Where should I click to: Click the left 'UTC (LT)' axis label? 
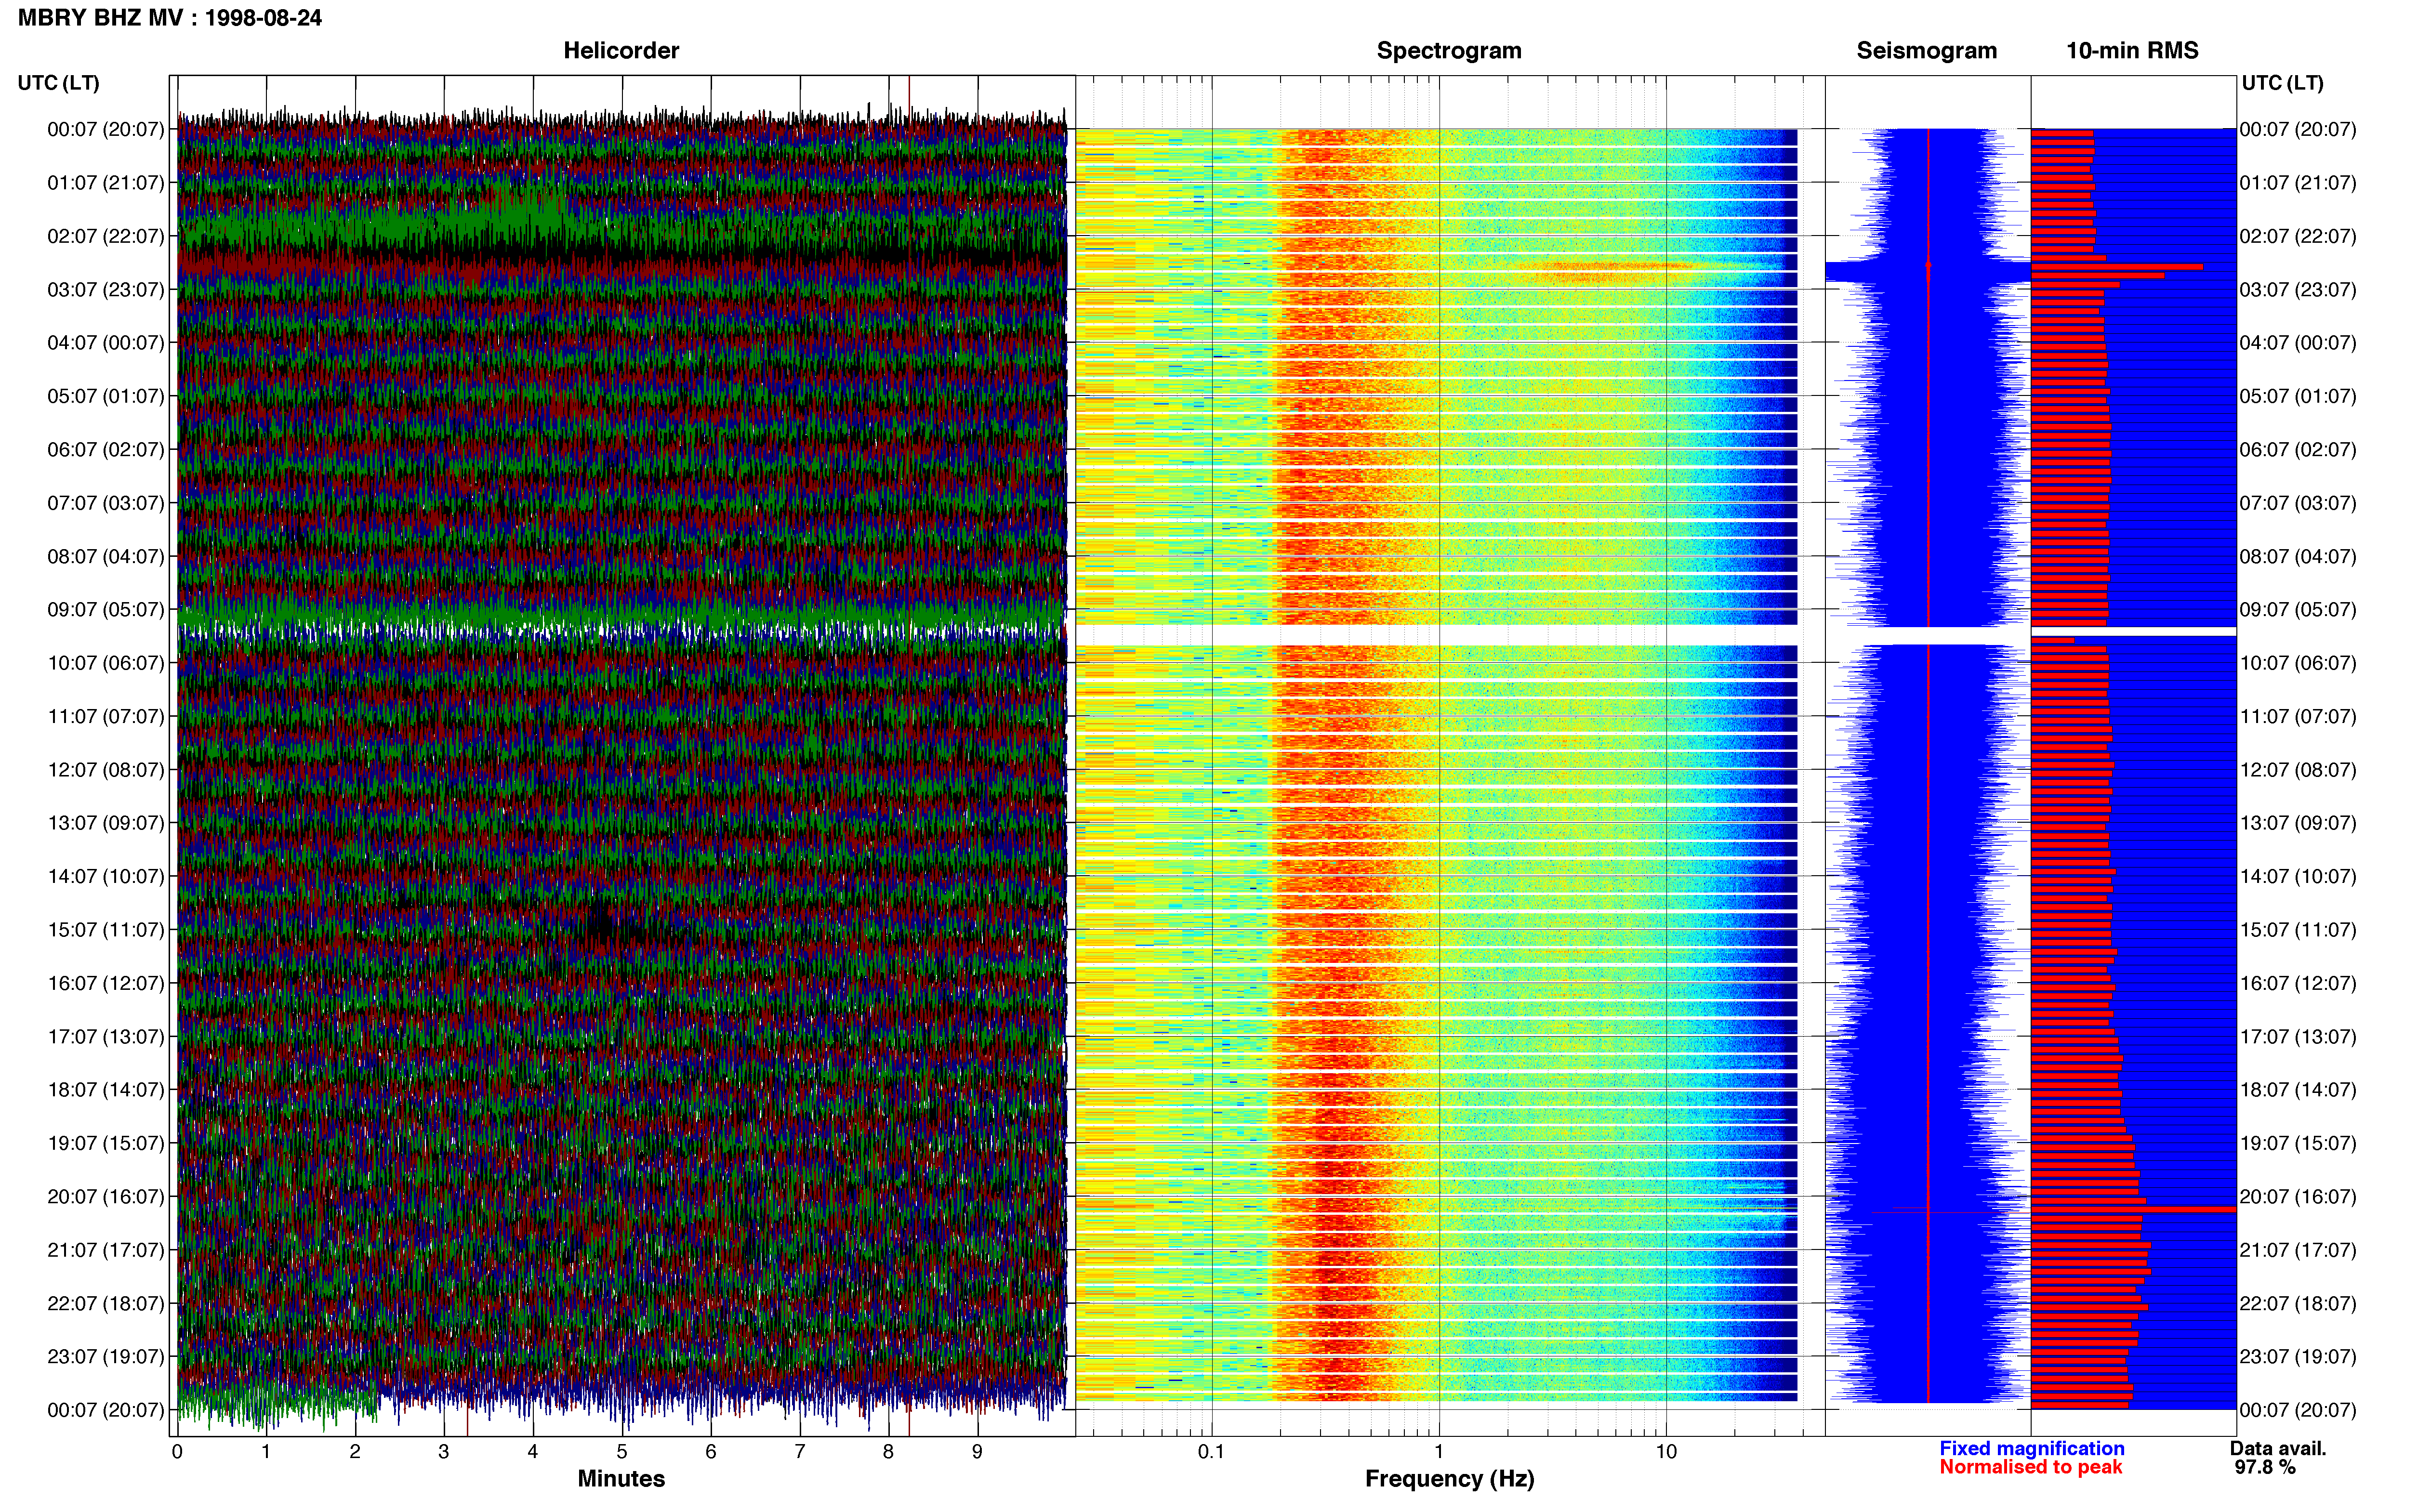pos(59,83)
